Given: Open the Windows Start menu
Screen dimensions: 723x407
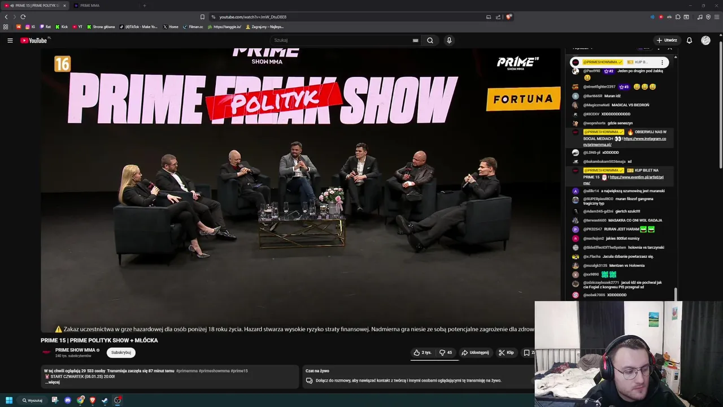Looking at the screenshot, I should click(9, 400).
